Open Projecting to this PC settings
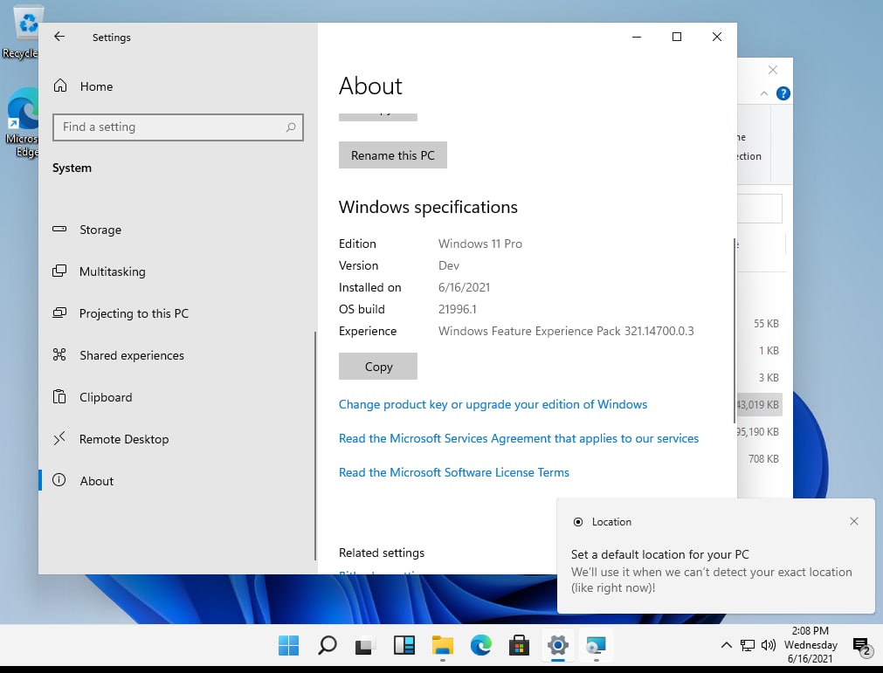Image resolution: width=883 pixels, height=673 pixels. pos(121,313)
